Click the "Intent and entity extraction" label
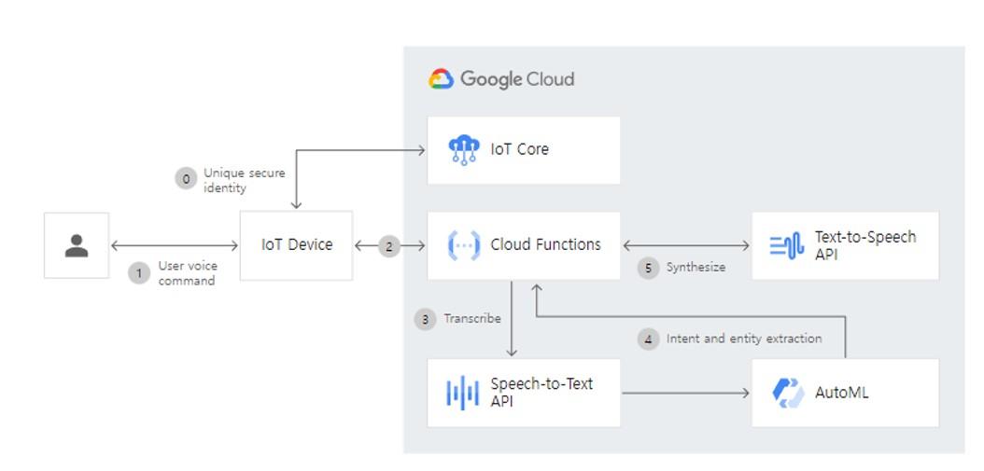 click(744, 339)
